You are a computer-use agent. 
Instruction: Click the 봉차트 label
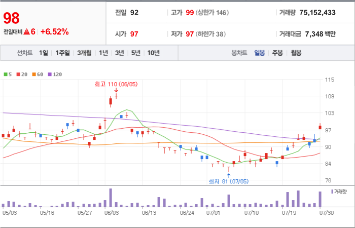click(239, 53)
